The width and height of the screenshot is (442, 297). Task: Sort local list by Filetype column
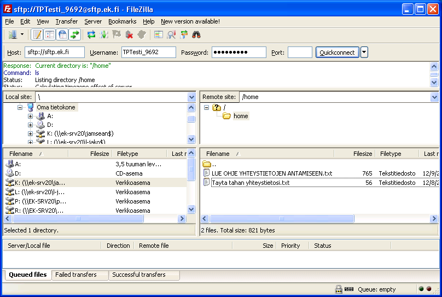pyautogui.click(x=140, y=154)
